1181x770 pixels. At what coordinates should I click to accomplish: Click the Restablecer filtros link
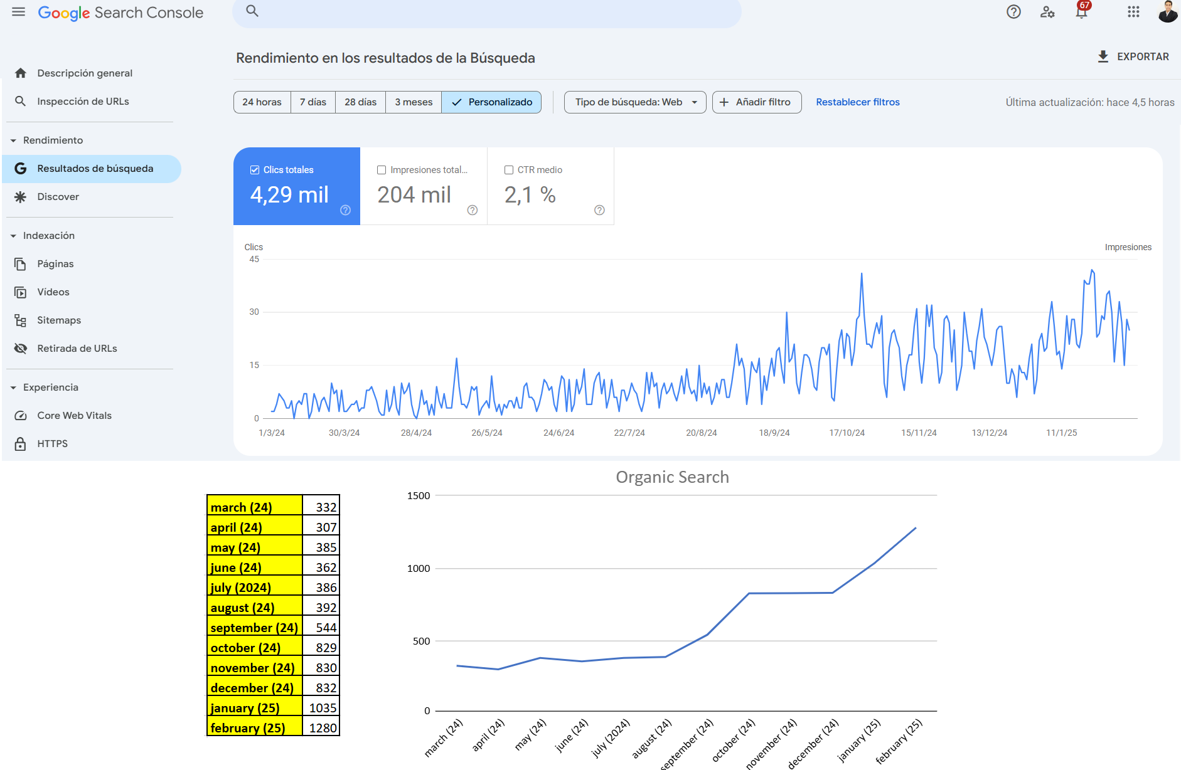[857, 102]
